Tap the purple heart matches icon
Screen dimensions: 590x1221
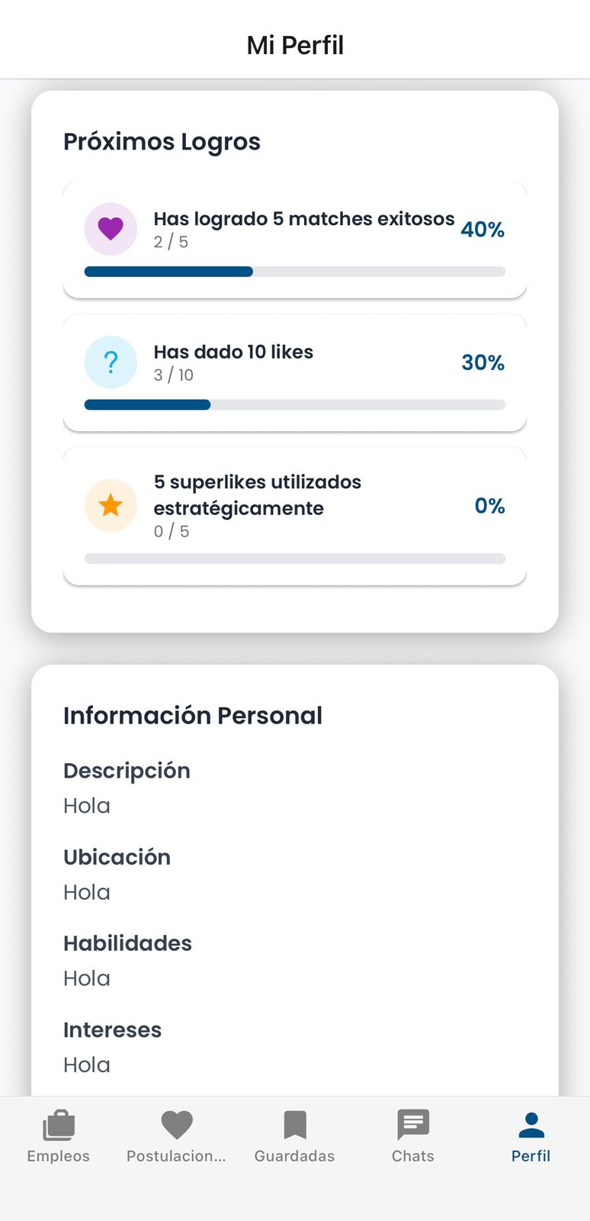[111, 229]
